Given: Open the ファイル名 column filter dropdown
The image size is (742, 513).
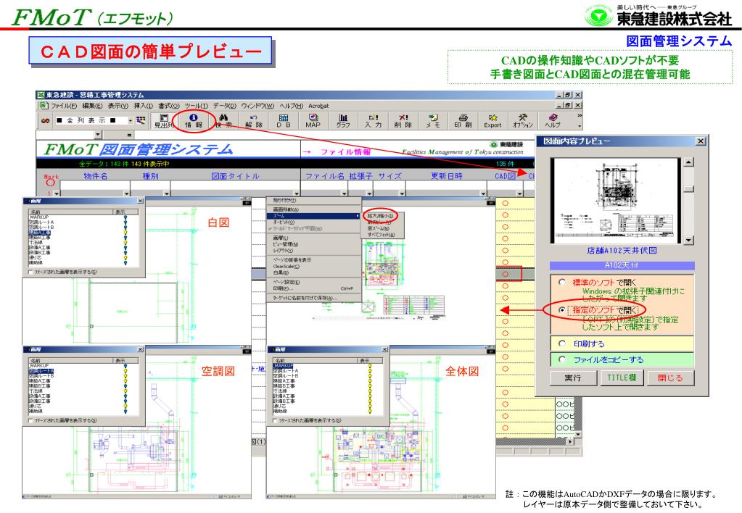Looking at the screenshot, I should 344,193.
